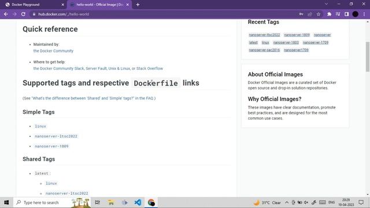The height and width of the screenshot is (208, 370).
Task: Click the taskbar search box
Action: (x=53, y=203)
